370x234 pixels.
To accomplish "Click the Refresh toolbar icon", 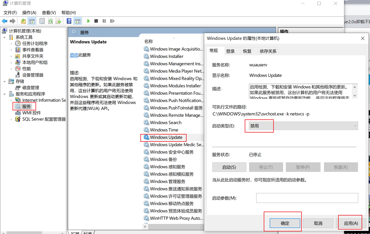I will coord(50,21).
